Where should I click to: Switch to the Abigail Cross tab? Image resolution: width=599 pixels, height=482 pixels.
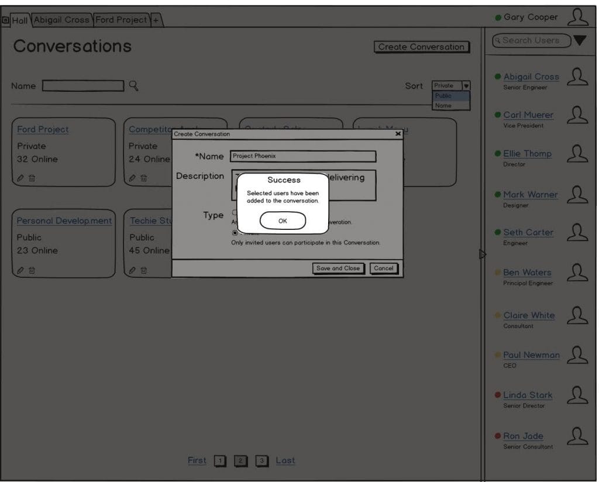61,20
